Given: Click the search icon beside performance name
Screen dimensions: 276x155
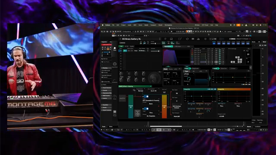Looking at the screenshot, I should coord(165,39).
